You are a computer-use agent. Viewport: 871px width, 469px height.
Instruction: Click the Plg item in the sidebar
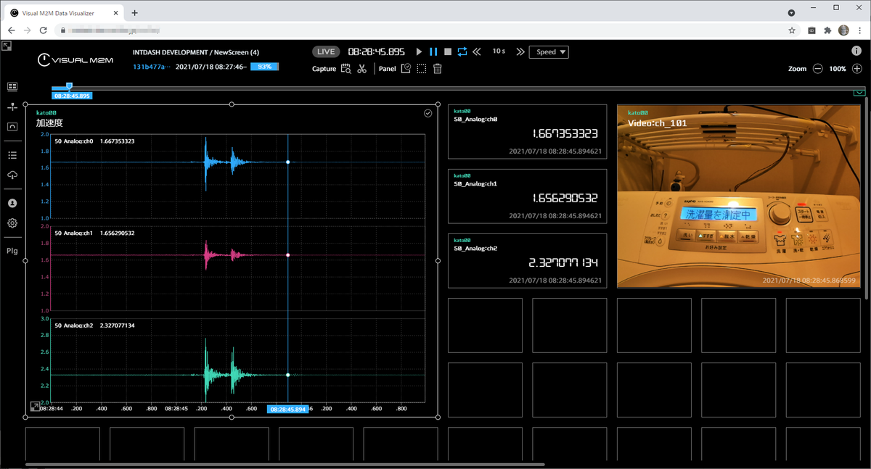12,251
